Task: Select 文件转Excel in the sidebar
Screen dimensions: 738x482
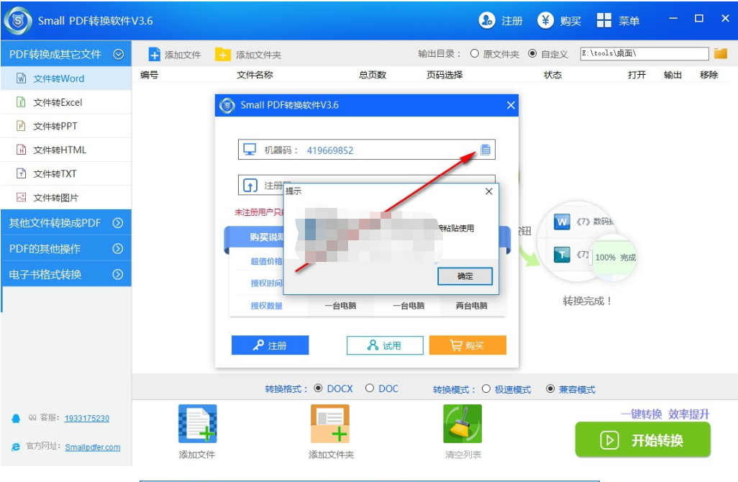Action: [x=66, y=102]
